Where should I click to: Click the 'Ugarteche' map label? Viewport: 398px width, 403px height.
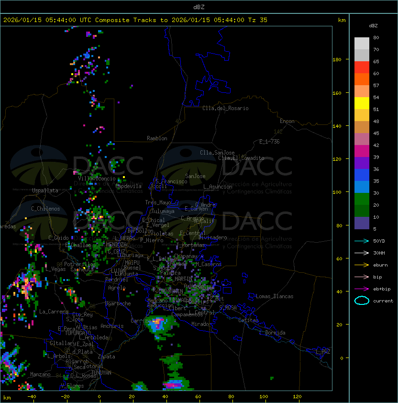(x=118, y=303)
